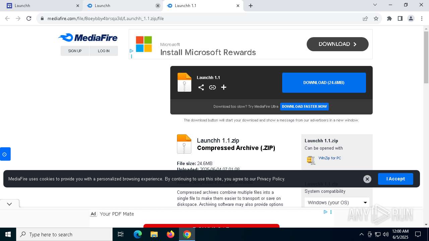The height and width of the screenshot is (241, 429).
Task: Click the DOWNLOAD (24.6MB) button
Action: coord(324,83)
